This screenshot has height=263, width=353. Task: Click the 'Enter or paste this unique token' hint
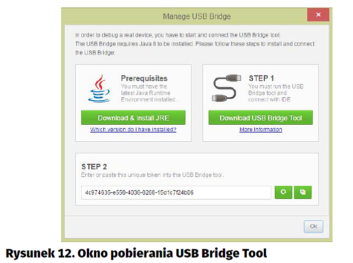pyautogui.click(x=152, y=175)
